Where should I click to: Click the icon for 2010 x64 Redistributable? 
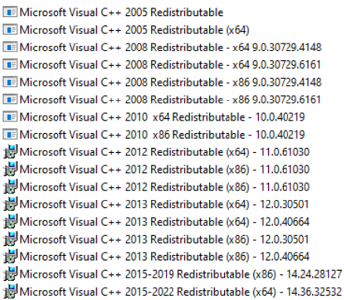[x=10, y=117]
